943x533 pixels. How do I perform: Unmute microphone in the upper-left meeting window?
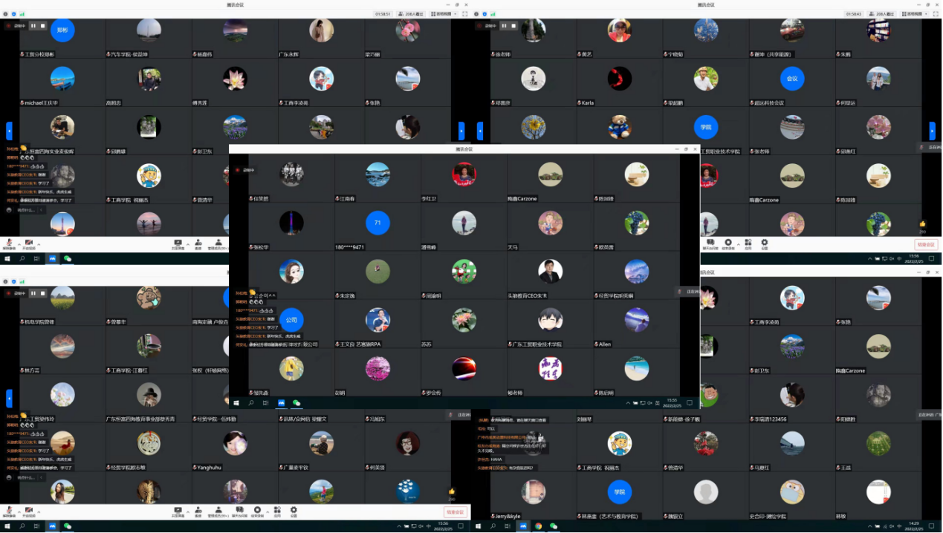click(x=10, y=243)
